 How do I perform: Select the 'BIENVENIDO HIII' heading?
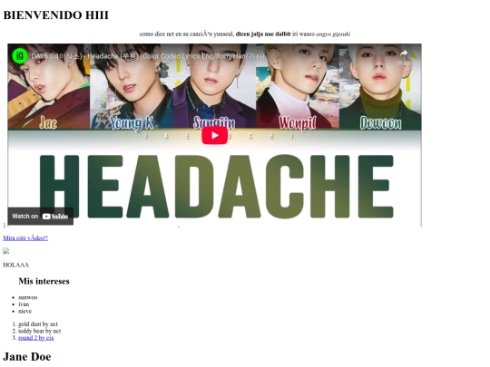click(x=56, y=15)
